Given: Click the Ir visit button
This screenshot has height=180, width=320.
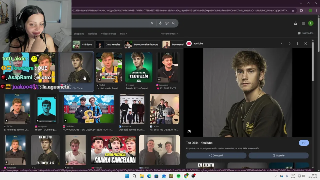Looking at the screenshot, I should [304, 143].
